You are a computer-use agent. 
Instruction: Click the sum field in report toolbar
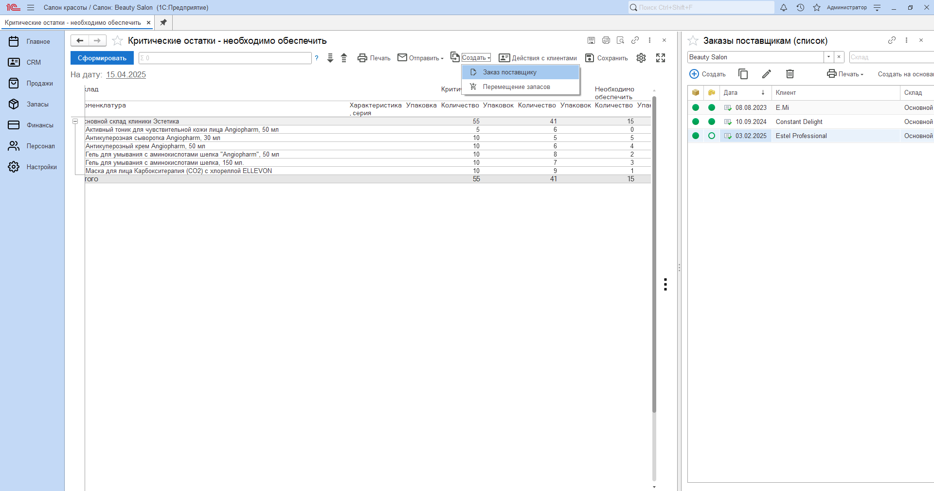click(x=225, y=58)
